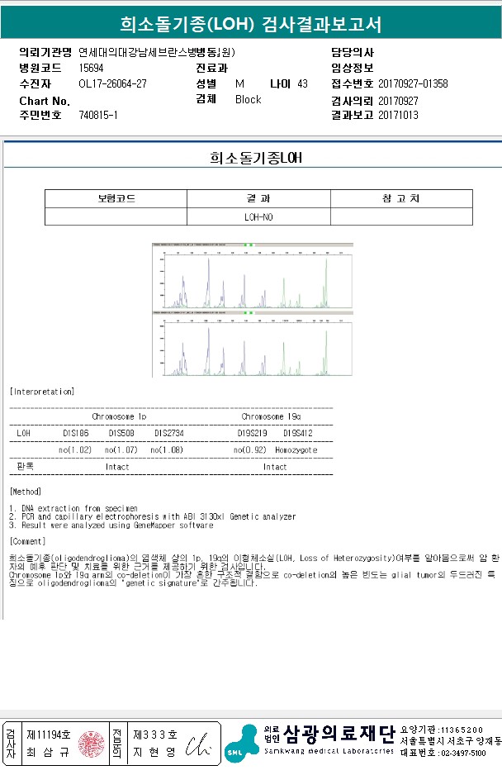The width and height of the screenshot is (502, 775).
Task: Click the lower electropherogram chart
Action: (253, 344)
